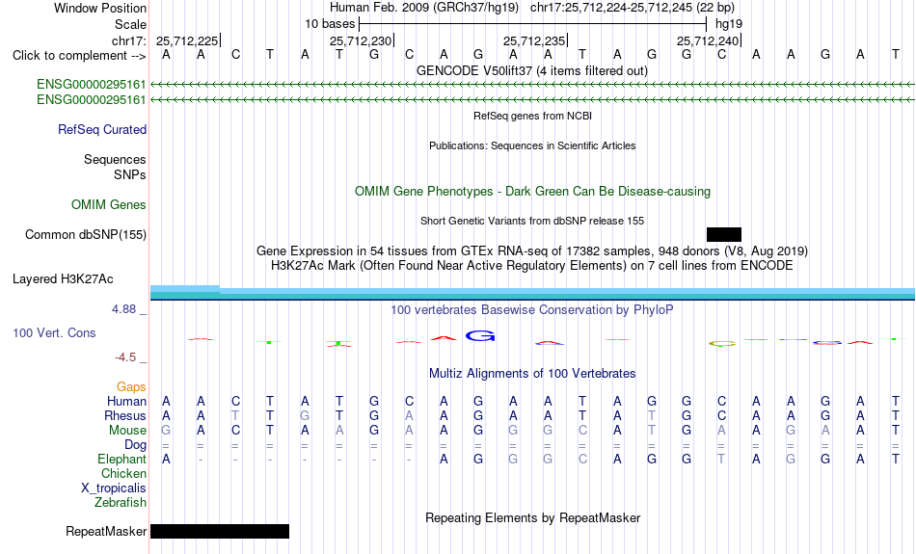Select the Rhesus alignment row label
Image resolution: width=916 pixels, height=554 pixels.
(125, 415)
